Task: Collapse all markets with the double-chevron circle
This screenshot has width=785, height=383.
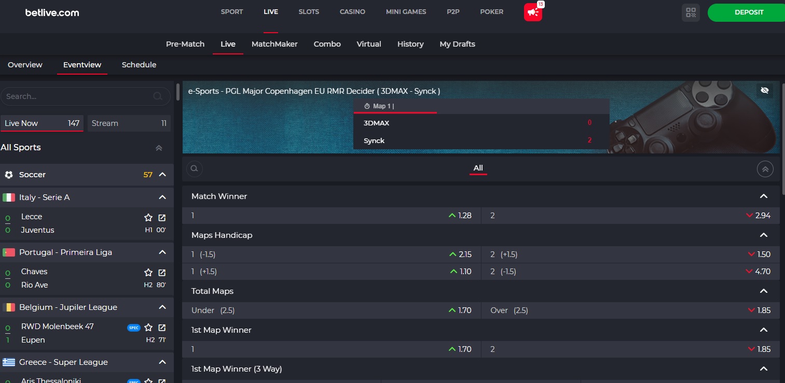Action: (x=765, y=168)
